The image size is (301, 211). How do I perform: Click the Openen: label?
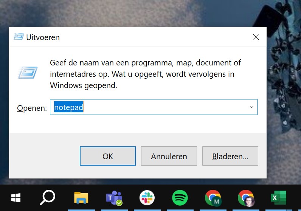[x=32, y=108]
